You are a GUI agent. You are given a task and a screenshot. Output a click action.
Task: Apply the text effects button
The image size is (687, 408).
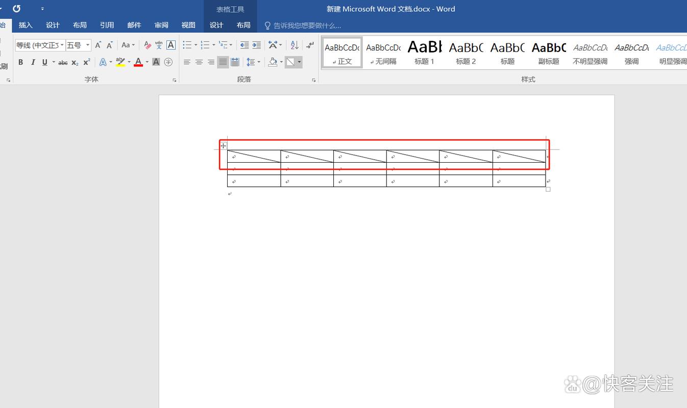(103, 62)
